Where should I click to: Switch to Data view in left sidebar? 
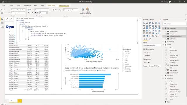click(x=2, y=23)
